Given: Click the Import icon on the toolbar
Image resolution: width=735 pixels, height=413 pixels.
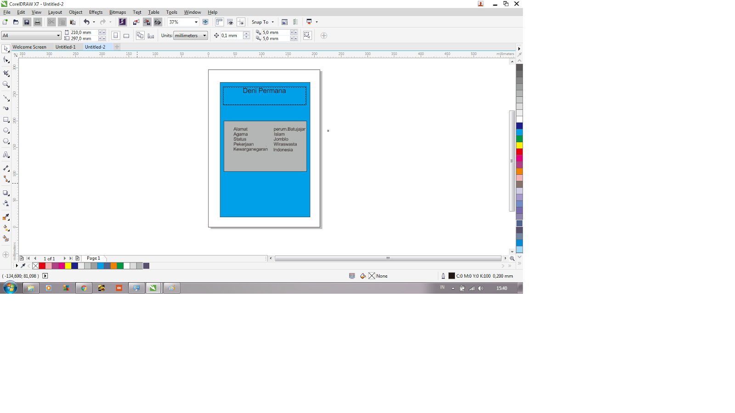Looking at the screenshot, I should (136, 22).
